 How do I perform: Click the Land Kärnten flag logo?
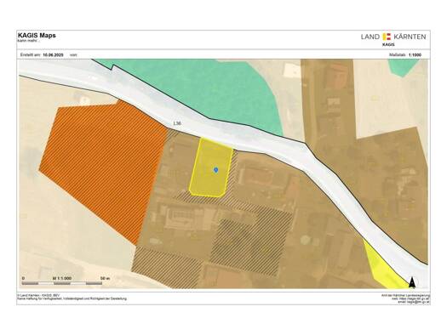(387, 37)
